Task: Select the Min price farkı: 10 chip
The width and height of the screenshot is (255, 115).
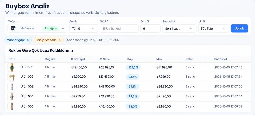Action: tap(49, 40)
